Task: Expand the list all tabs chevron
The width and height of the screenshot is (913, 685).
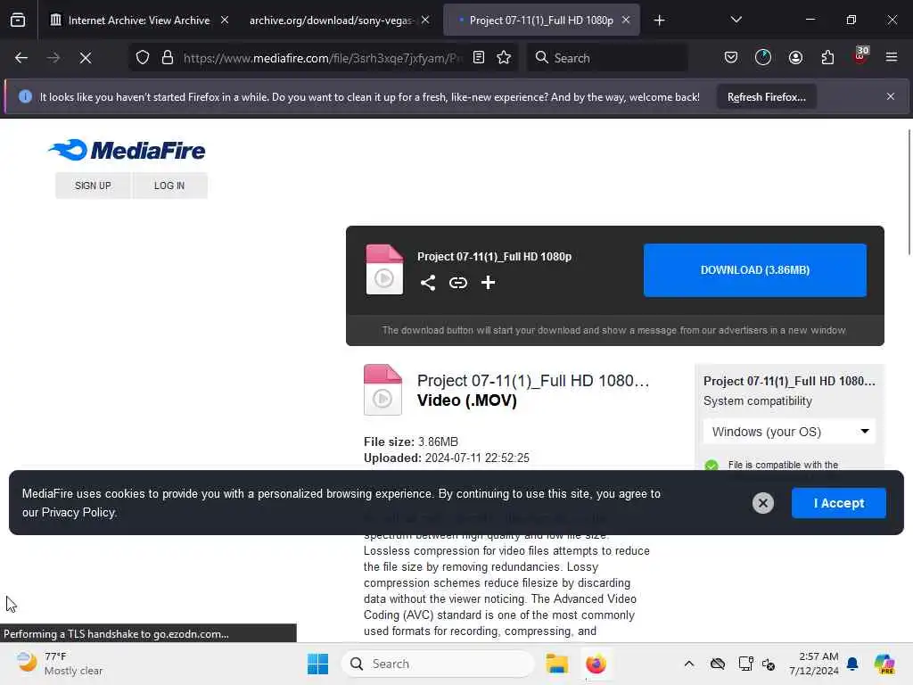Action: click(x=736, y=20)
